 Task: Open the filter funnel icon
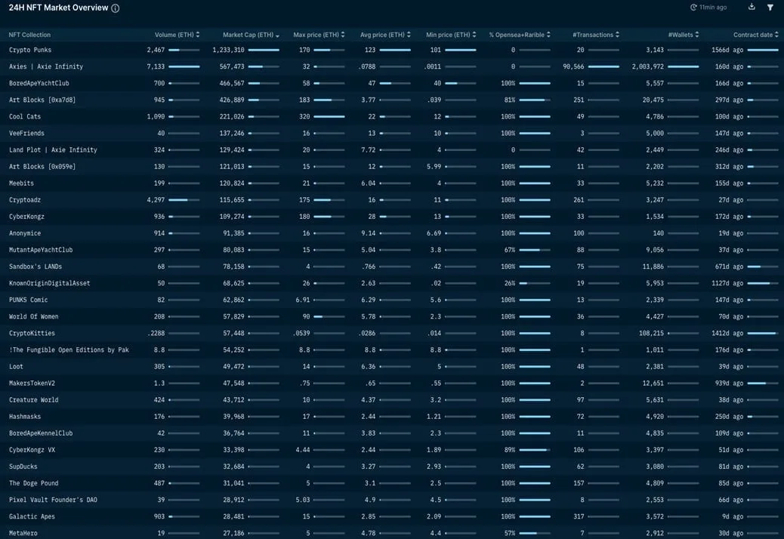(x=770, y=7)
